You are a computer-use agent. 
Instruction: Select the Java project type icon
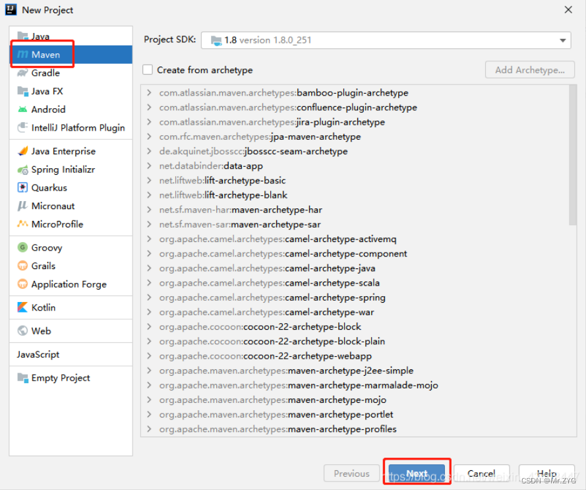(23, 36)
